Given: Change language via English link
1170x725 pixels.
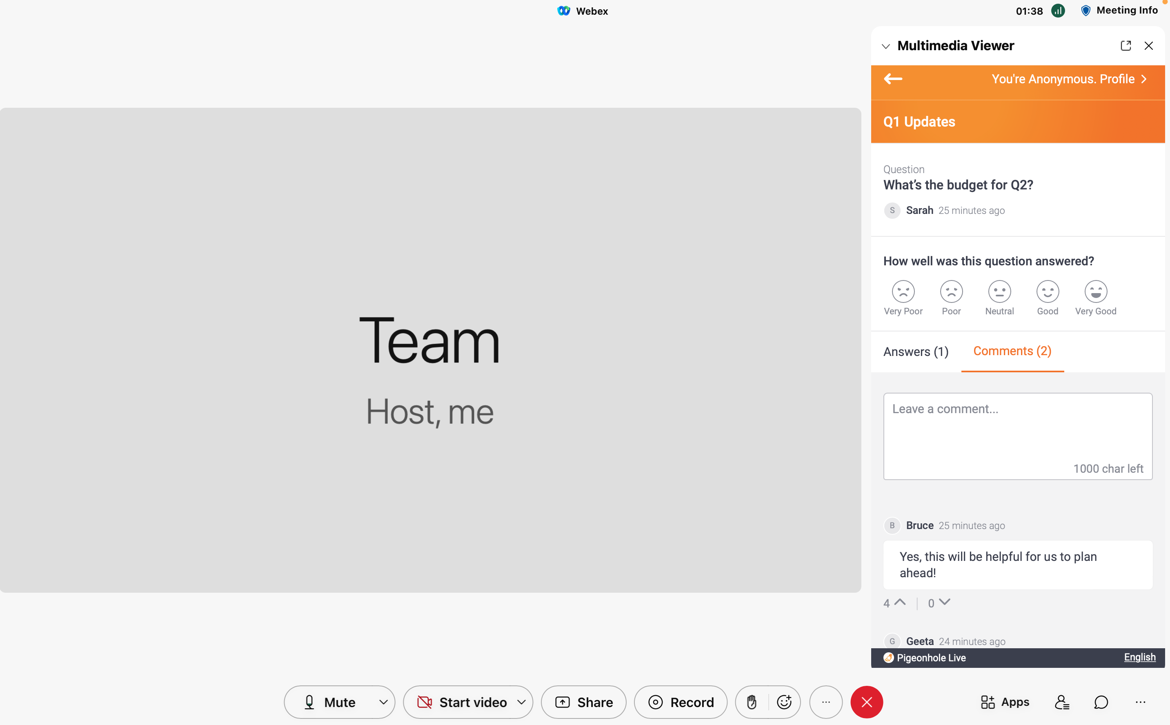Looking at the screenshot, I should (1139, 657).
